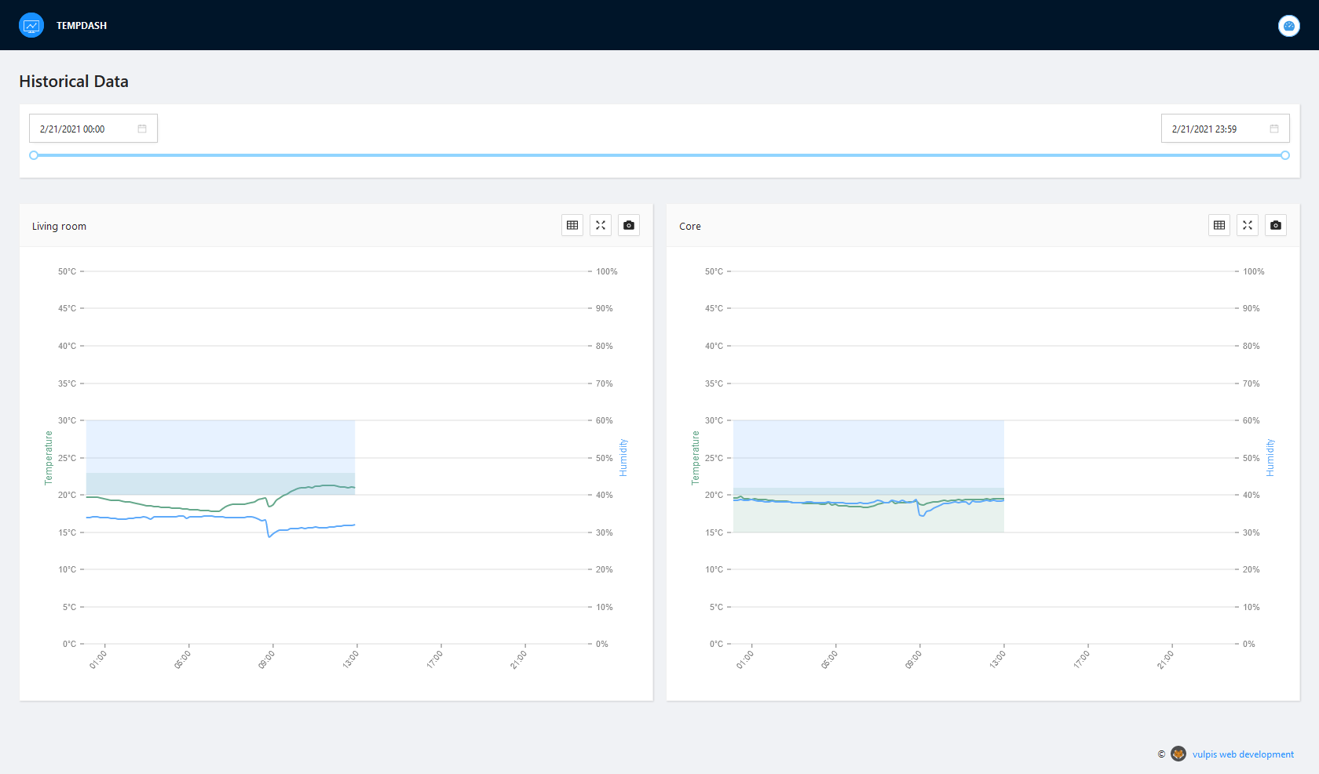Click the start date field 2/21/2021 00:00
The height and width of the screenshot is (774, 1319).
[93, 129]
